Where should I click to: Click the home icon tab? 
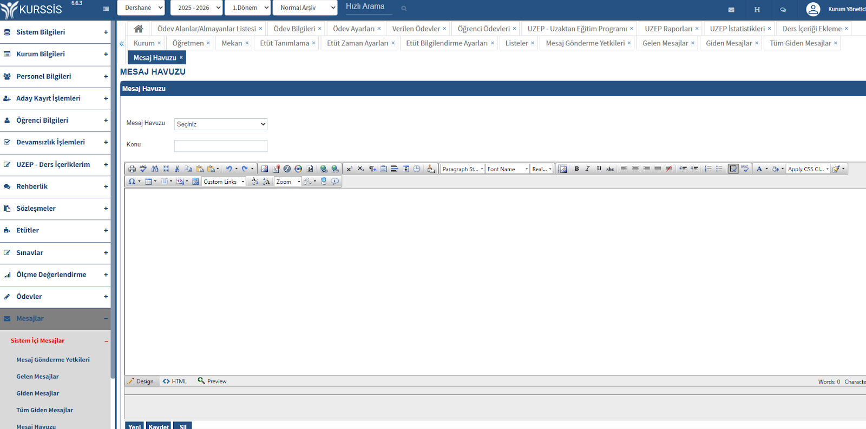click(139, 29)
